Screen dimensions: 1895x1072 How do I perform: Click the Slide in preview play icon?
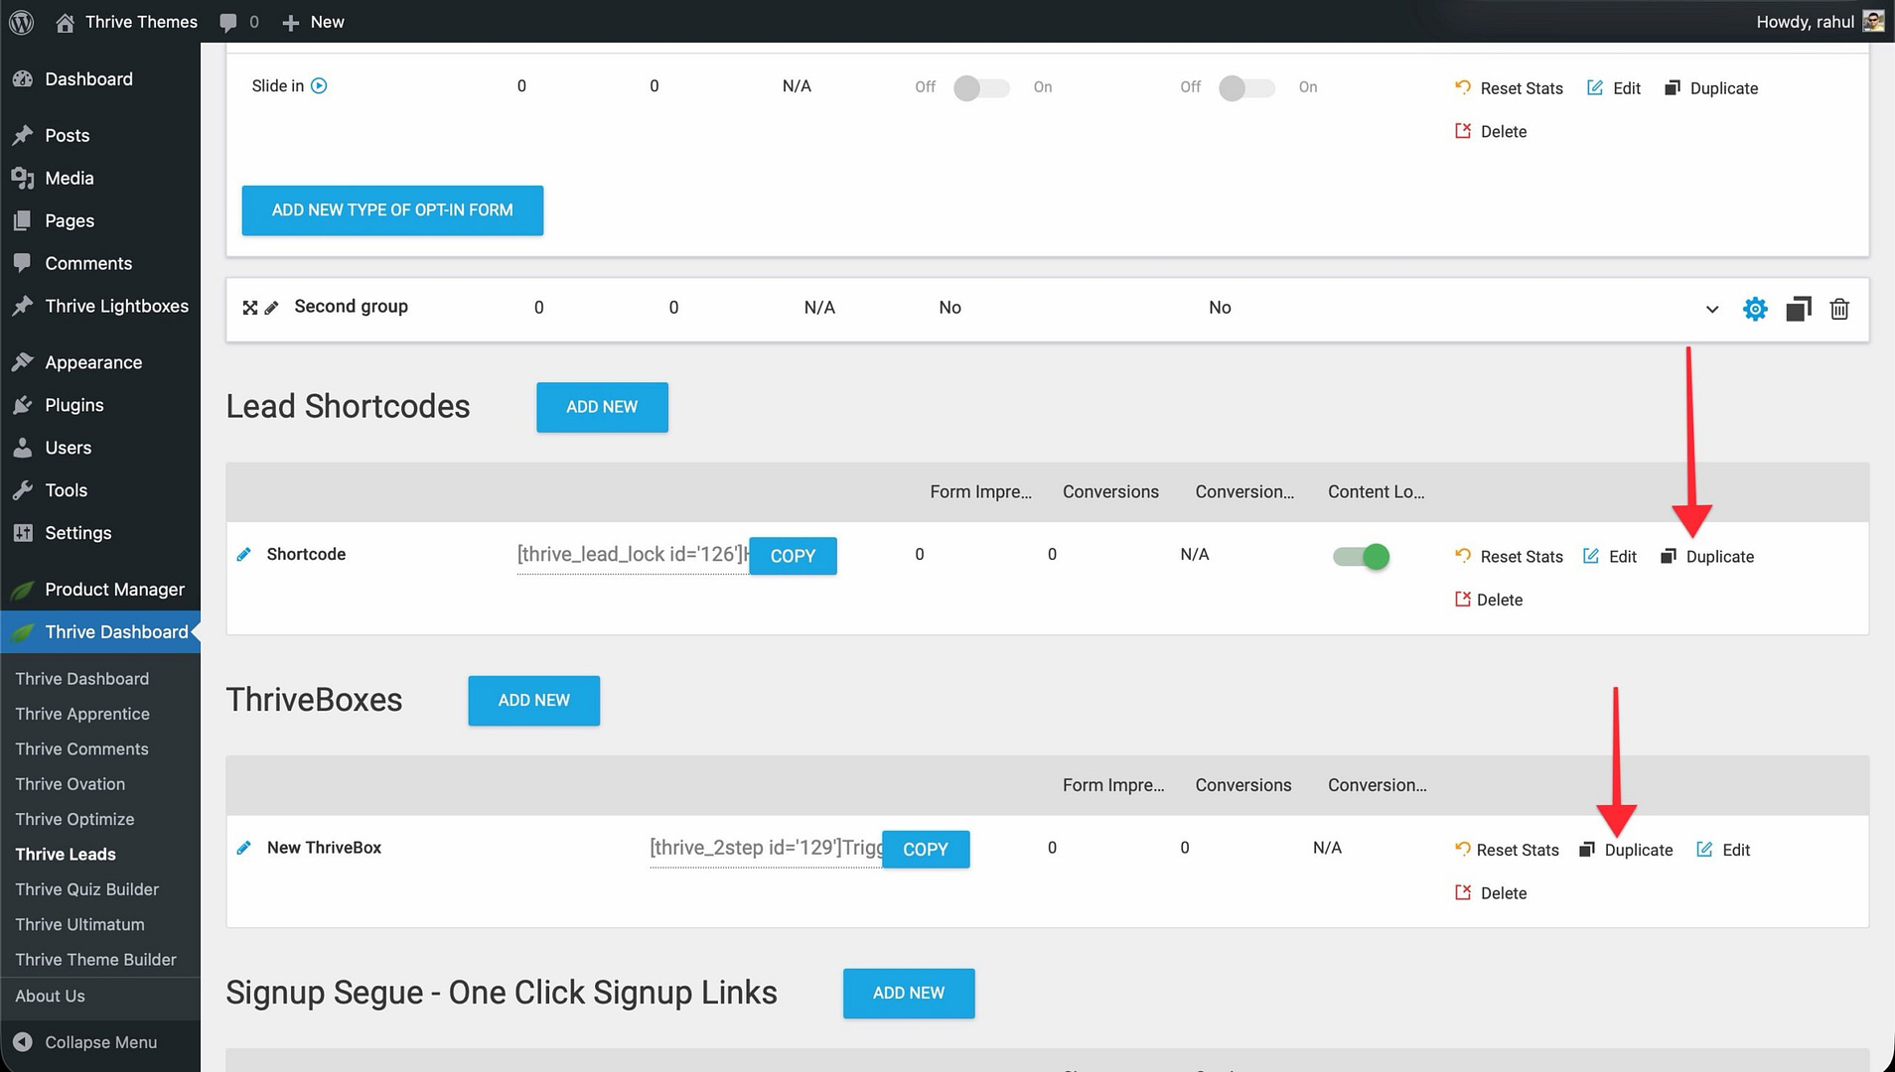click(319, 86)
